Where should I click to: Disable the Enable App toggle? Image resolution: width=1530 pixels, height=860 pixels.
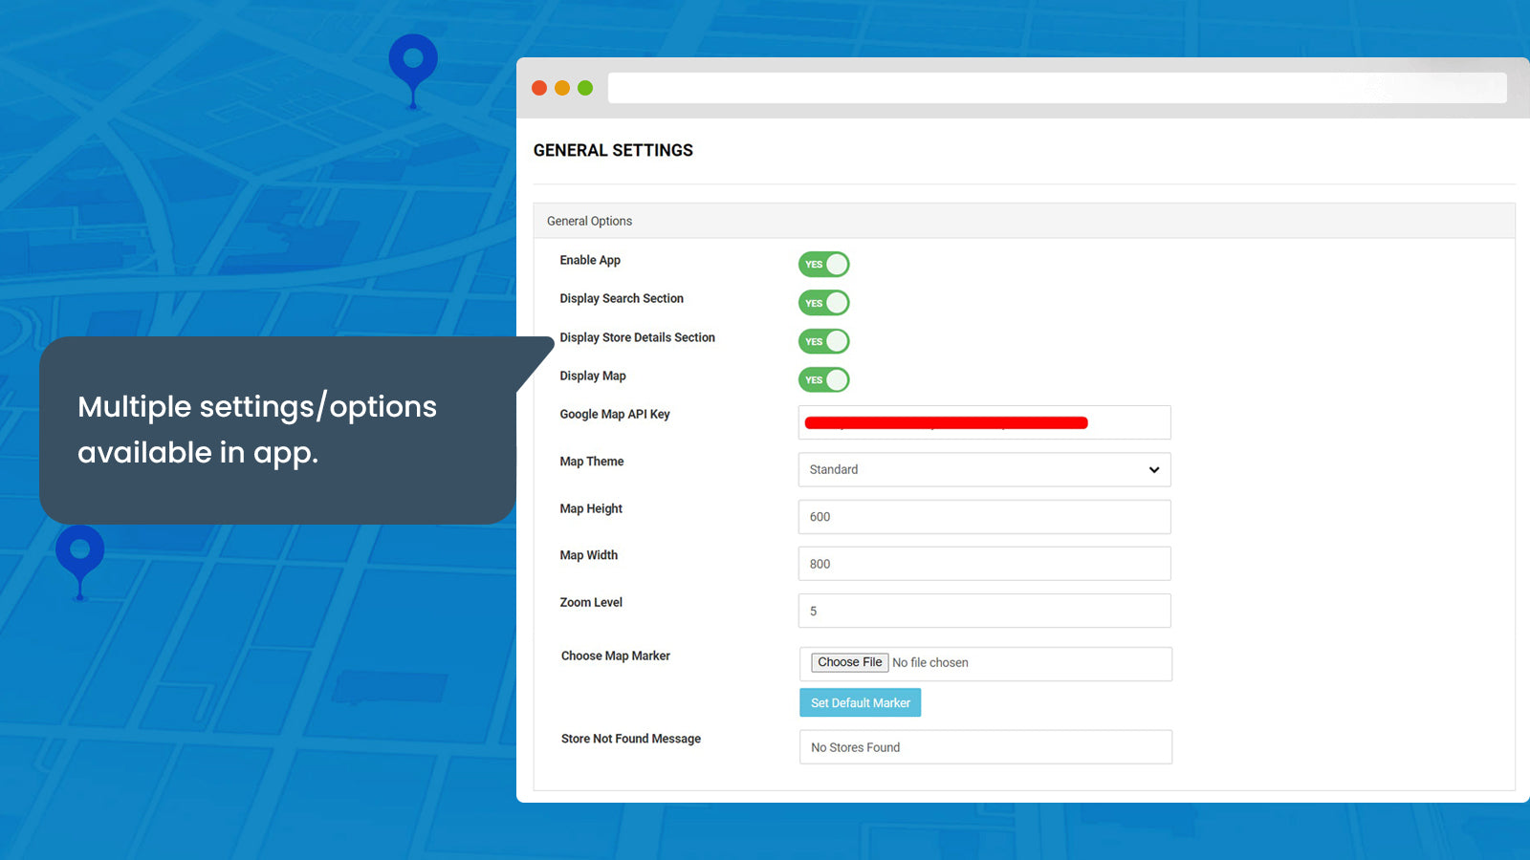tap(823, 264)
